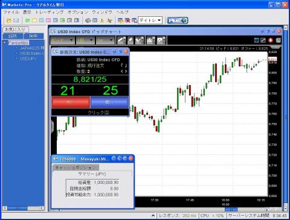The width and height of the screenshot is (290, 220).
Task: Click the red sell button
Action: [x=71, y=102]
